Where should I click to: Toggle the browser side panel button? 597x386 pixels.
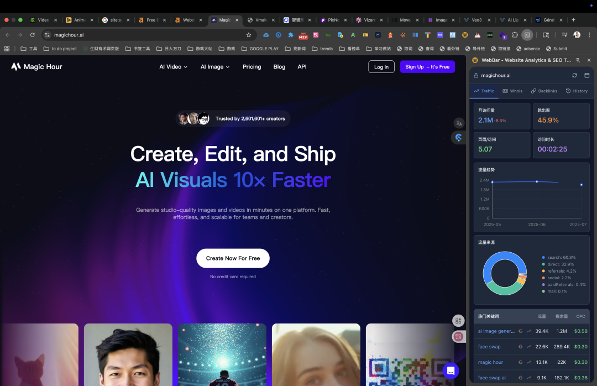[527, 35]
